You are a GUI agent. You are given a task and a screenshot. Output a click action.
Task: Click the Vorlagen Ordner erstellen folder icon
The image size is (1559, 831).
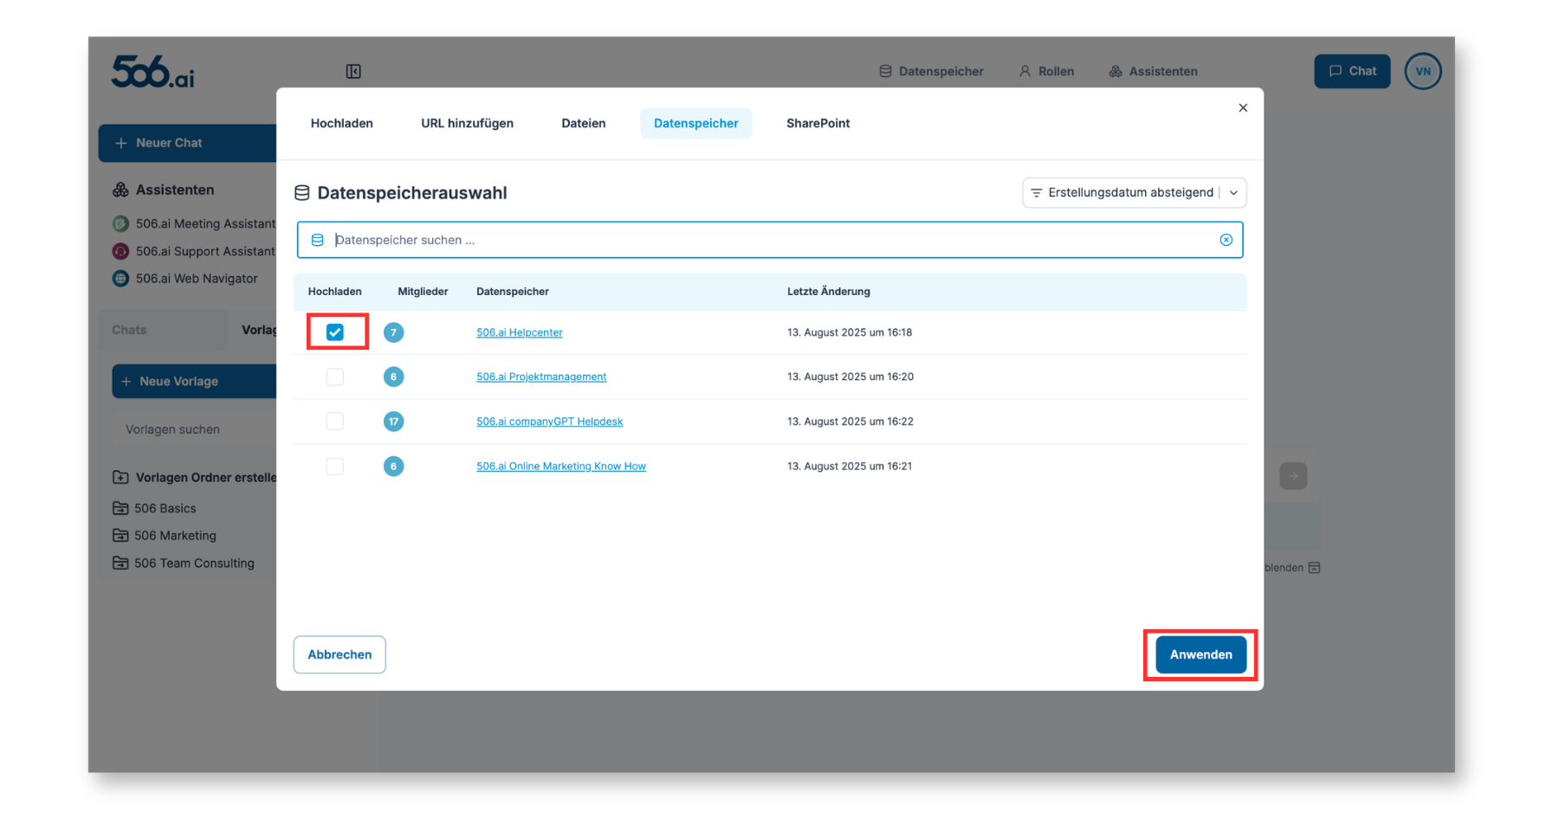120,477
